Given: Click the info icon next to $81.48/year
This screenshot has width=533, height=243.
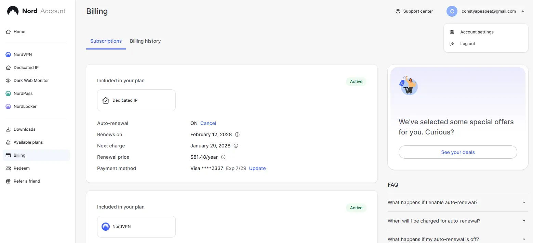Looking at the screenshot, I should (223, 157).
